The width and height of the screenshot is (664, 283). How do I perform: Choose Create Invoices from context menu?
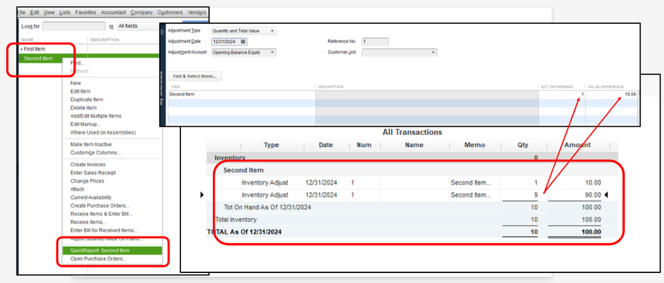point(88,165)
